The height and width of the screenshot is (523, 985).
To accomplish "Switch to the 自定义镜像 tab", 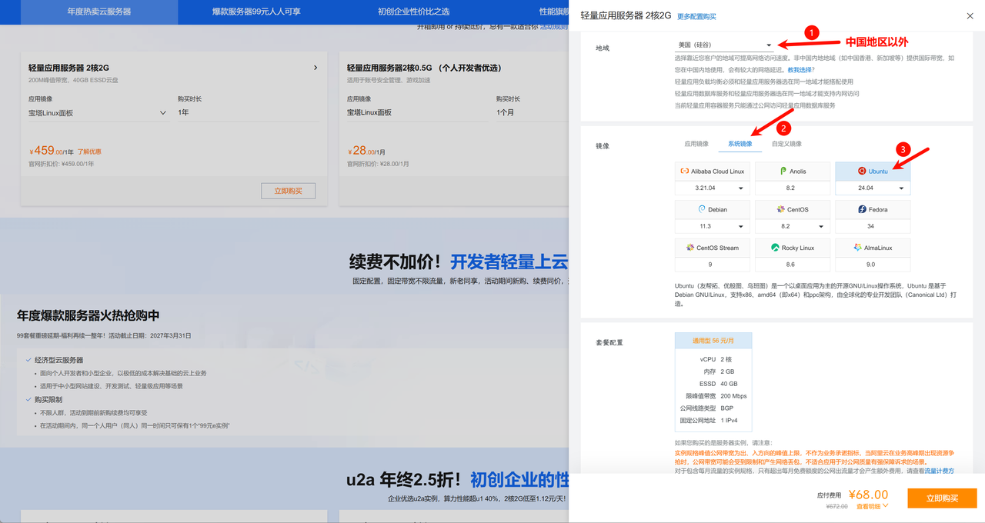I will [x=786, y=144].
